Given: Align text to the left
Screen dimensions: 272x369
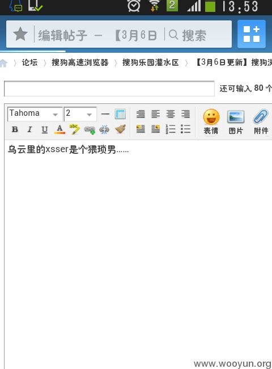Looking at the screenshot, I should tap(155, 114).
